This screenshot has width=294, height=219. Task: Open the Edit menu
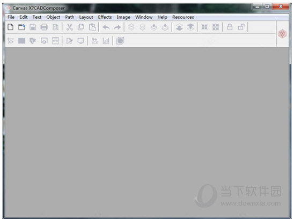coord(24,17)
